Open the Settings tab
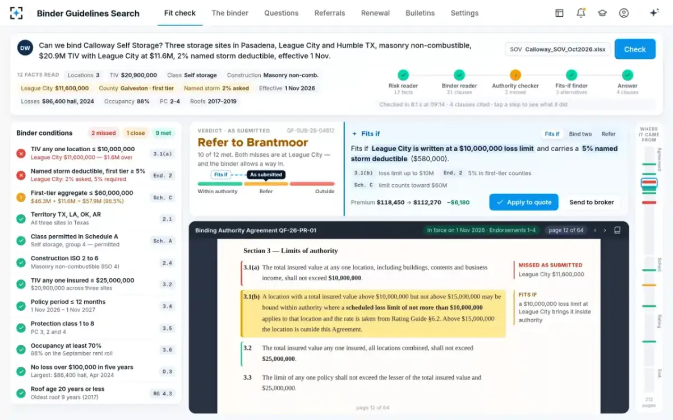 (465, 13)
